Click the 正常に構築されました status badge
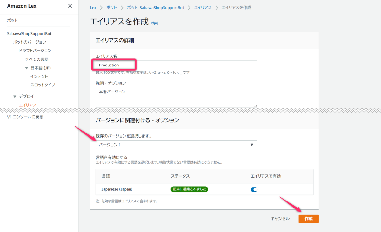Viewport: 381px width, 232px height. coord(189,189)
